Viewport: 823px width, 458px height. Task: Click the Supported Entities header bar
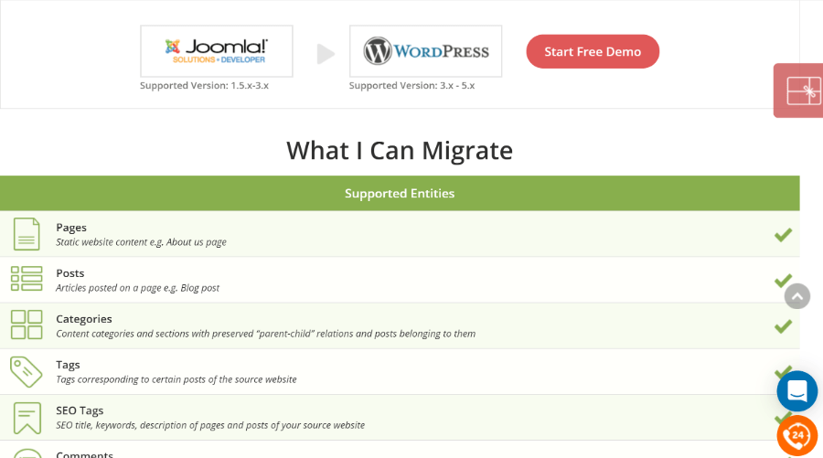[x=400, y=193]
